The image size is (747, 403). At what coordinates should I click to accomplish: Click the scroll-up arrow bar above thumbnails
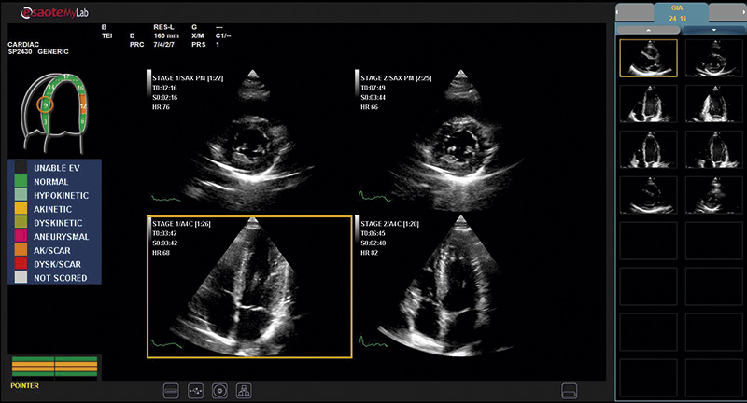(648, 30)
